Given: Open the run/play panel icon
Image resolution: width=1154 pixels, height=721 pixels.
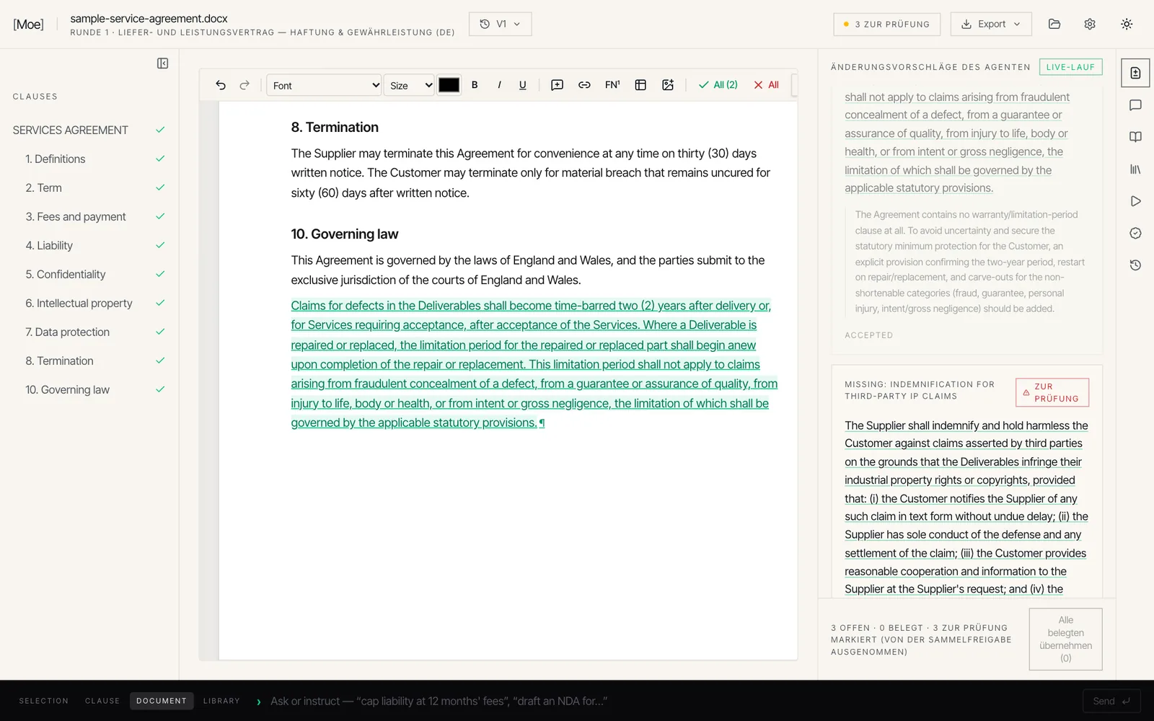Looking at the screenshot, I should click(1135, 201).
